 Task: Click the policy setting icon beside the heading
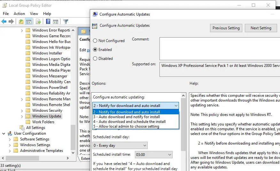[x=95, y=26]
